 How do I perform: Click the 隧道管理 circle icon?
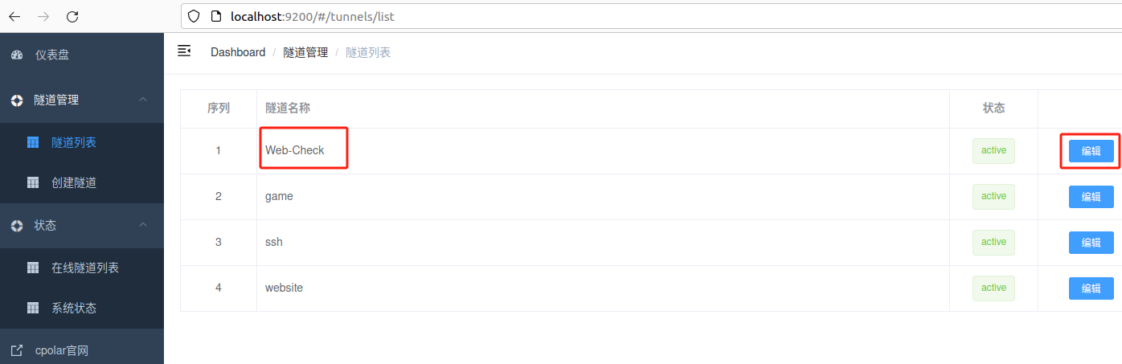click(x=17, y=100)
